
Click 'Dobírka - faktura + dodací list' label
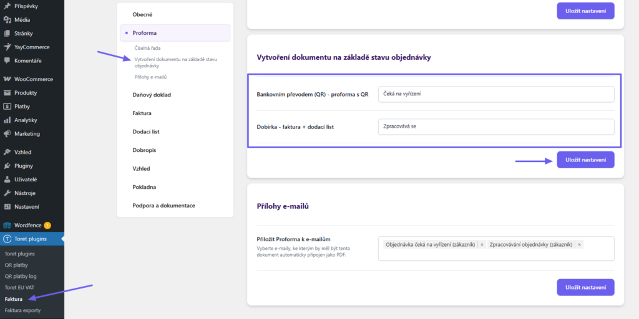[x=295, y=127]
